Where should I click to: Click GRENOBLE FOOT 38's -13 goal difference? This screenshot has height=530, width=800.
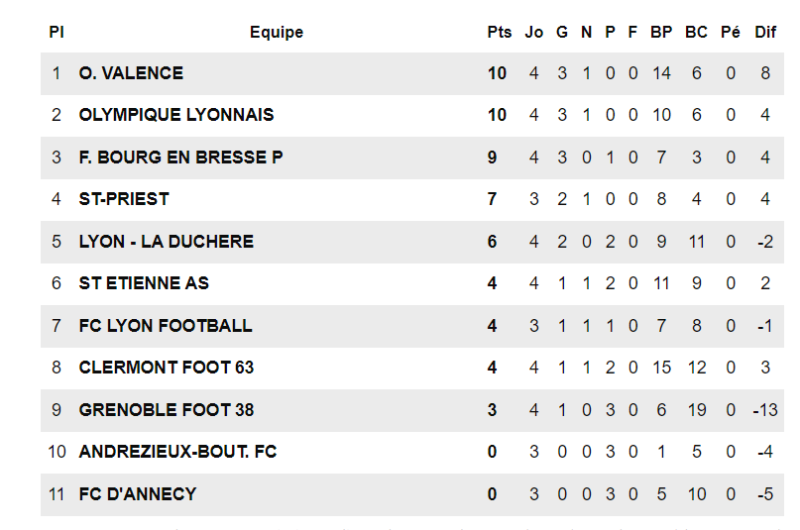(764, 410)
